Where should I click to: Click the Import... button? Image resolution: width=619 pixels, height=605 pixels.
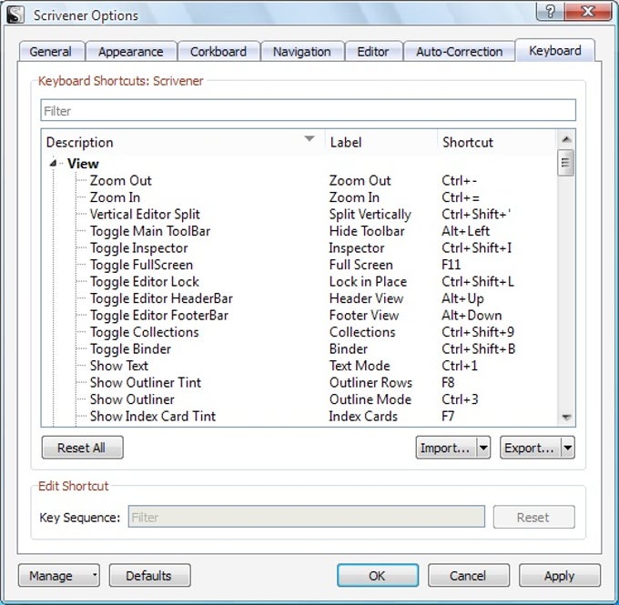[446, 448]
